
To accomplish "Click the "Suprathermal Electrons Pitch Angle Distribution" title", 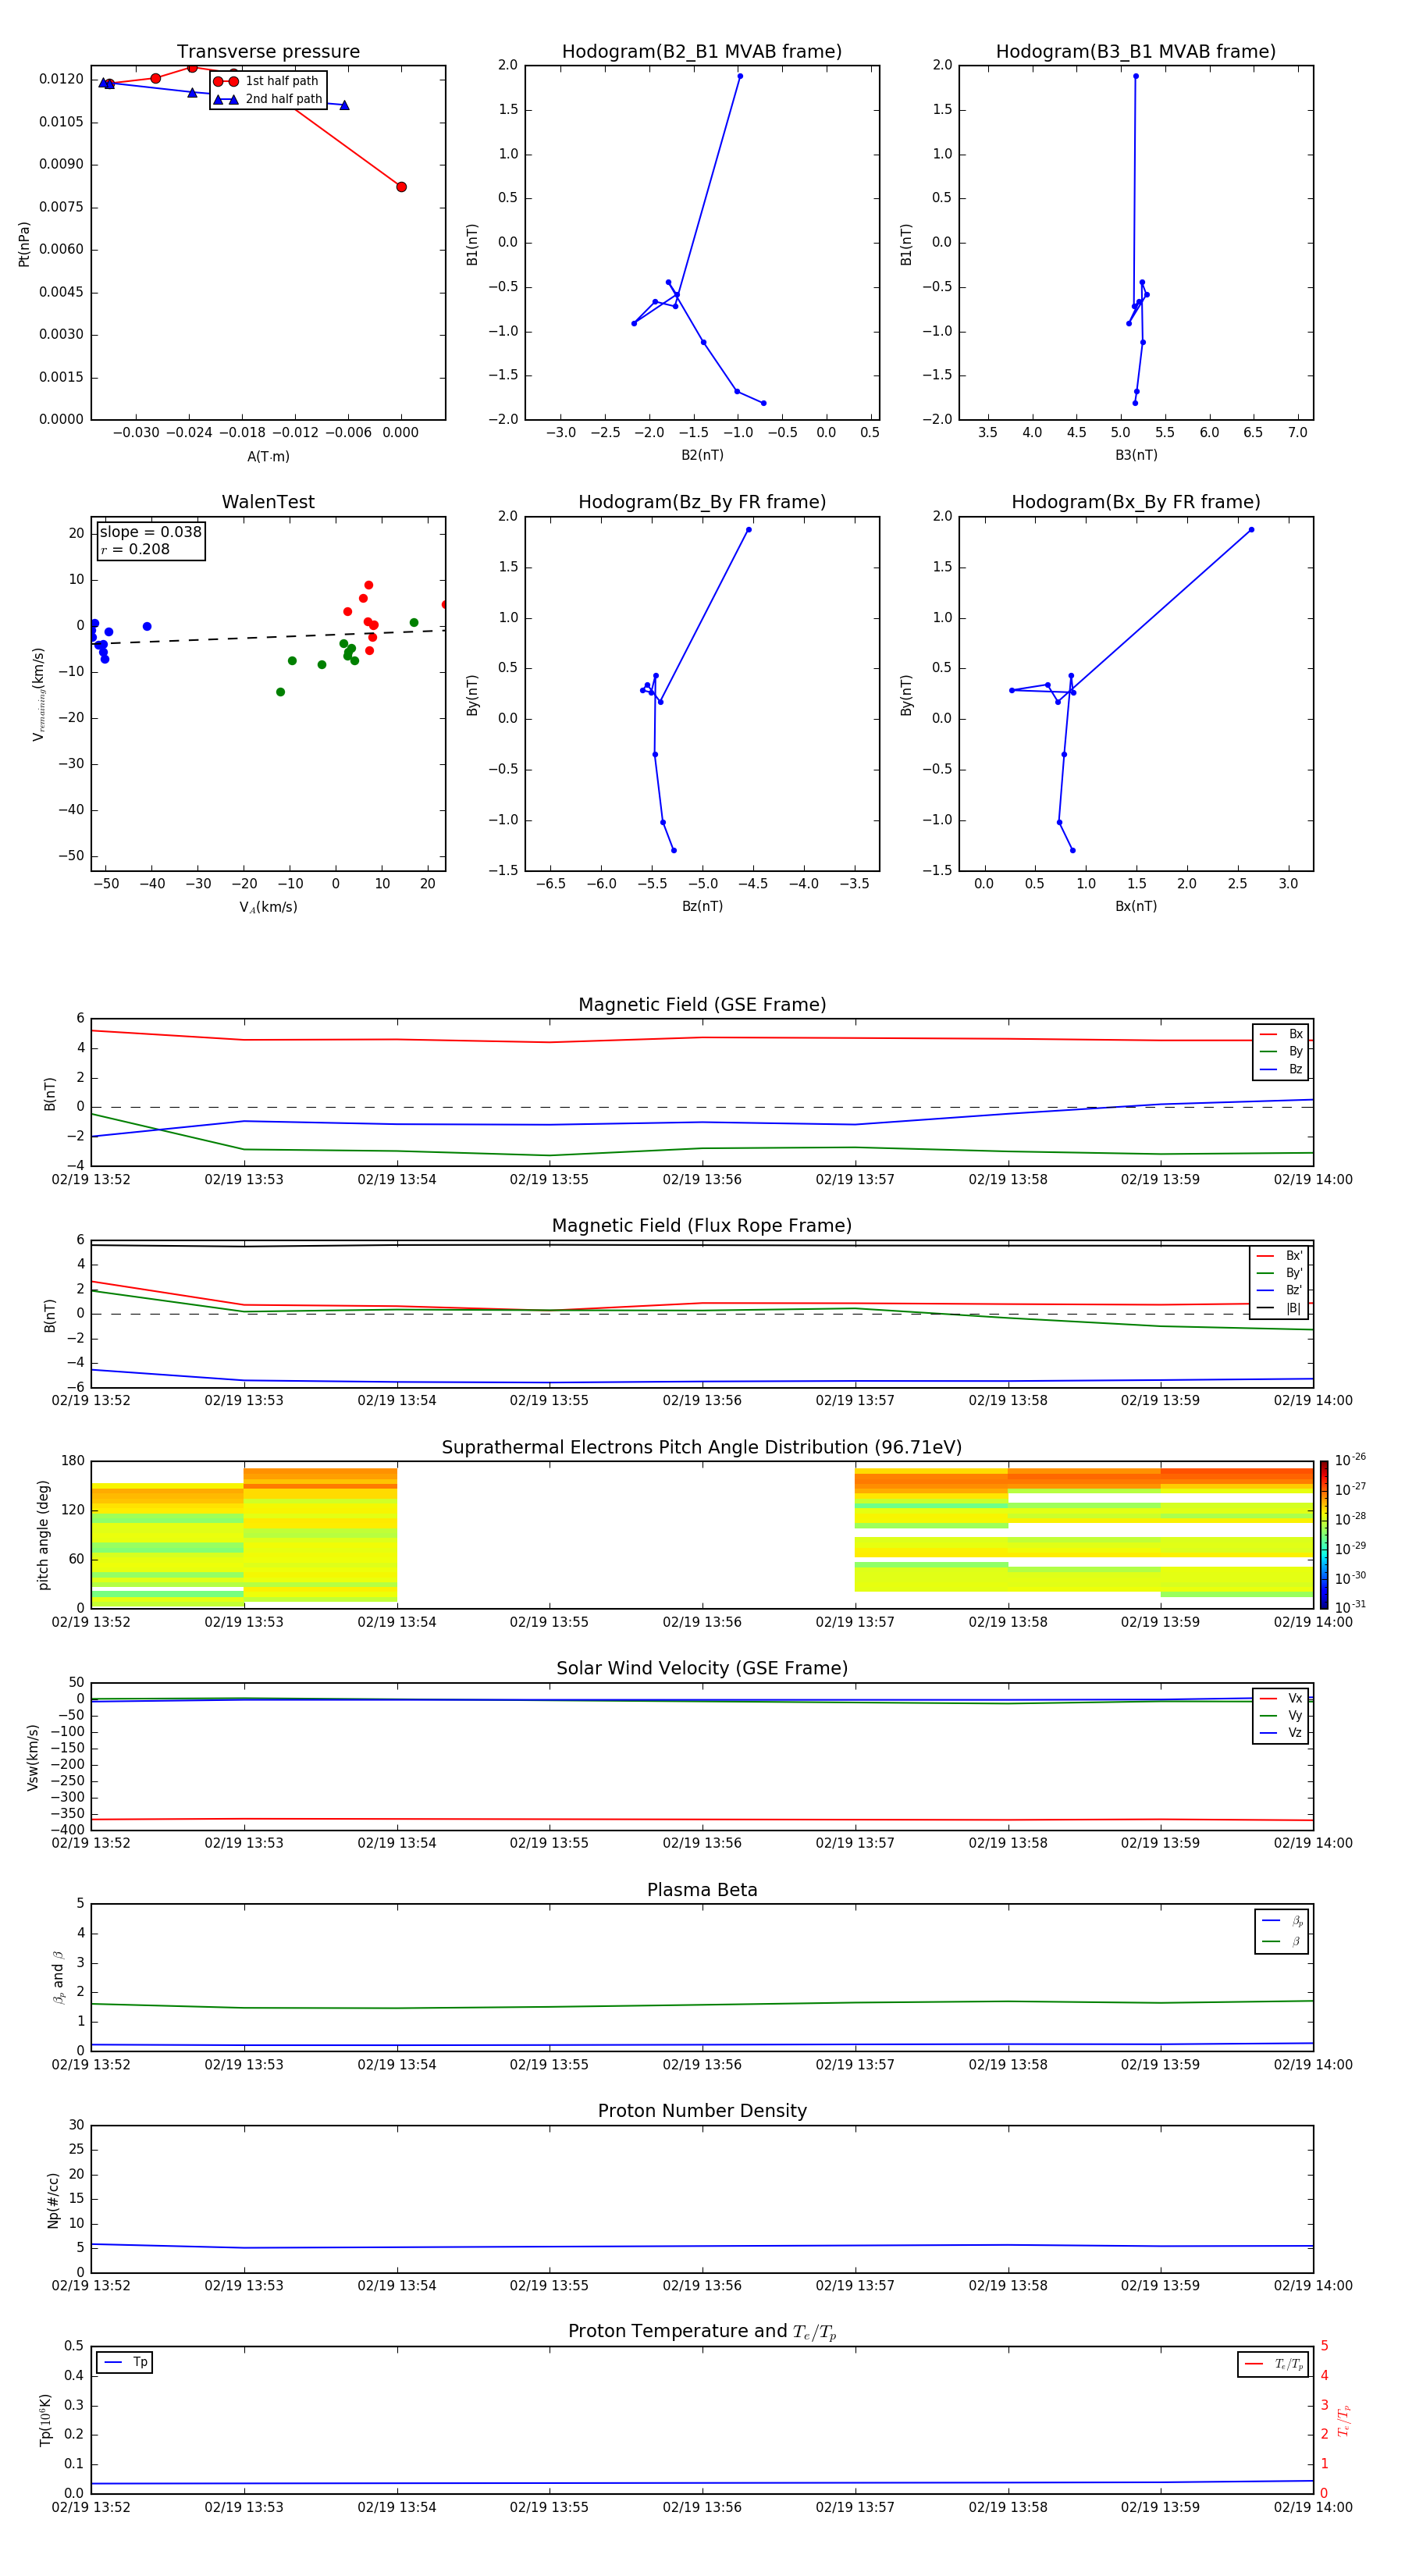I will pos(702,1448).
